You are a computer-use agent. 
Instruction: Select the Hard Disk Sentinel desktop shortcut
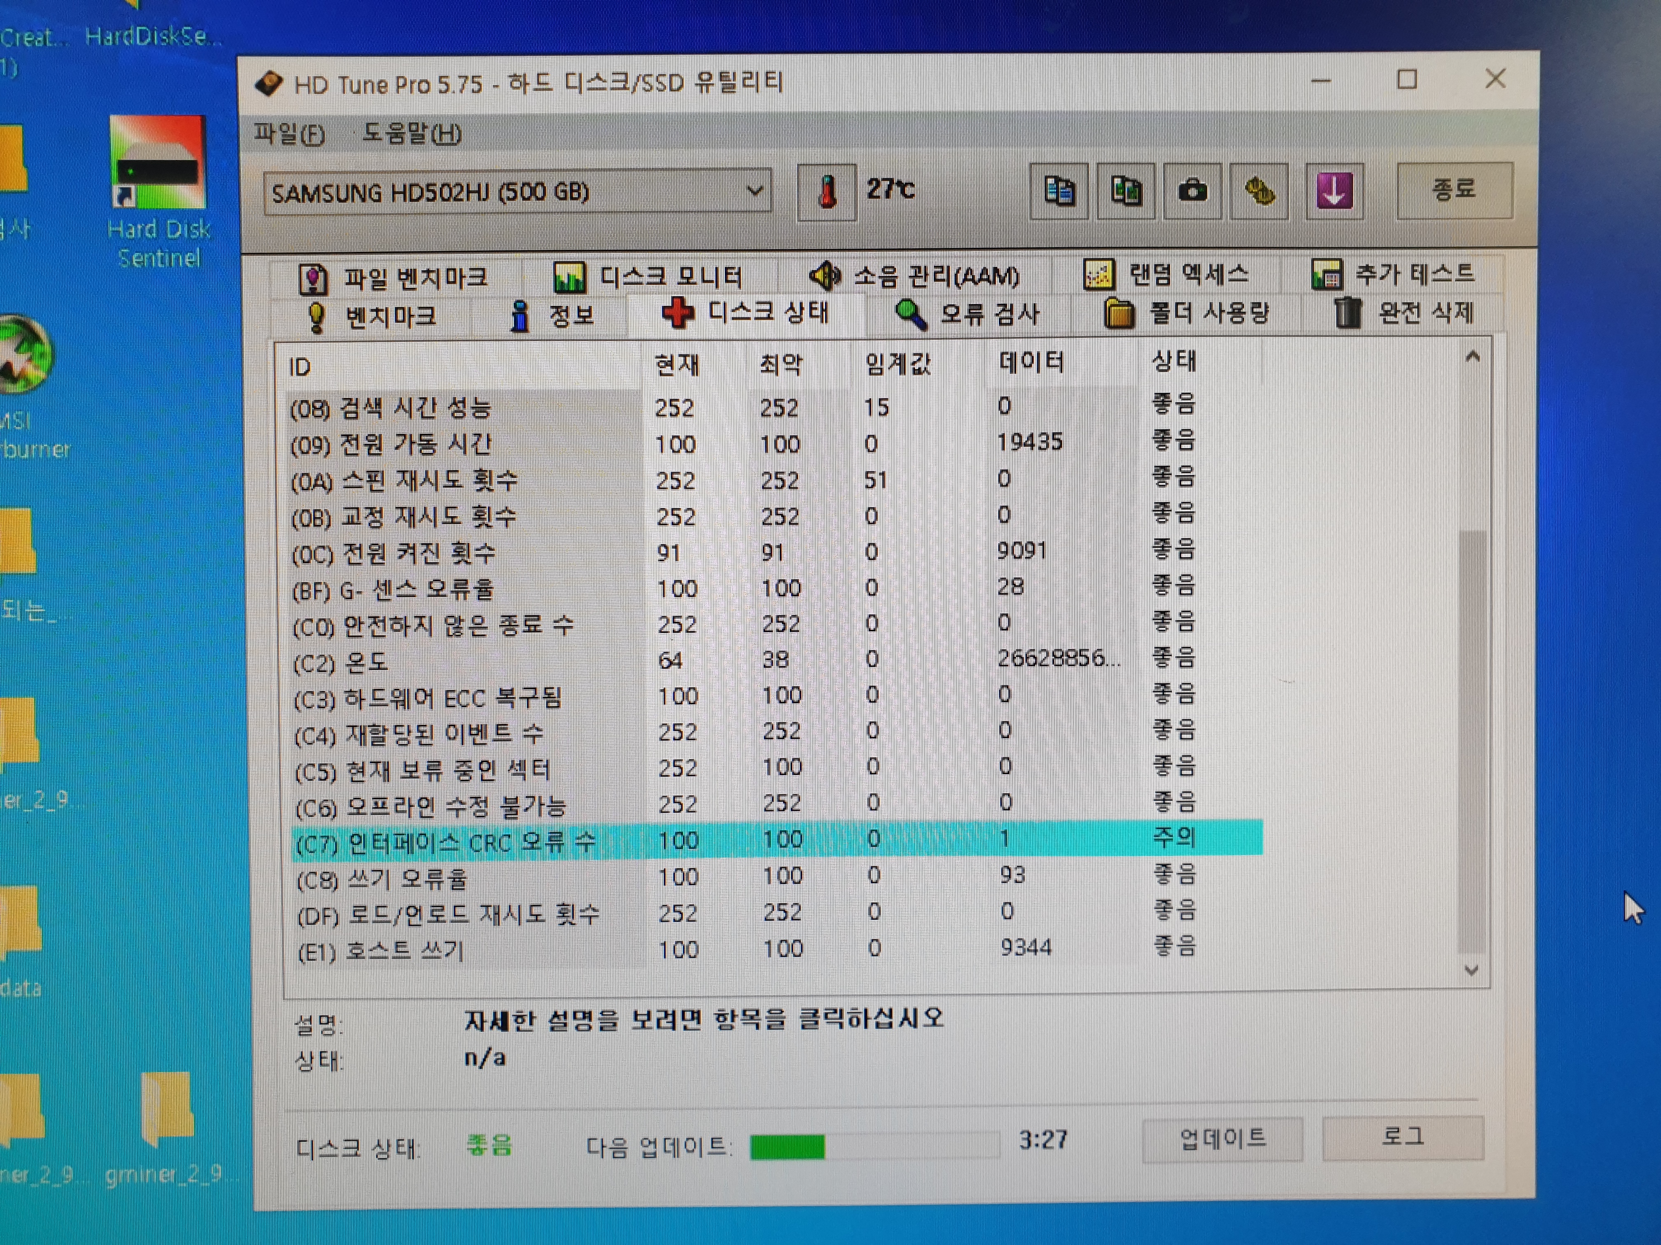point(159,192)
